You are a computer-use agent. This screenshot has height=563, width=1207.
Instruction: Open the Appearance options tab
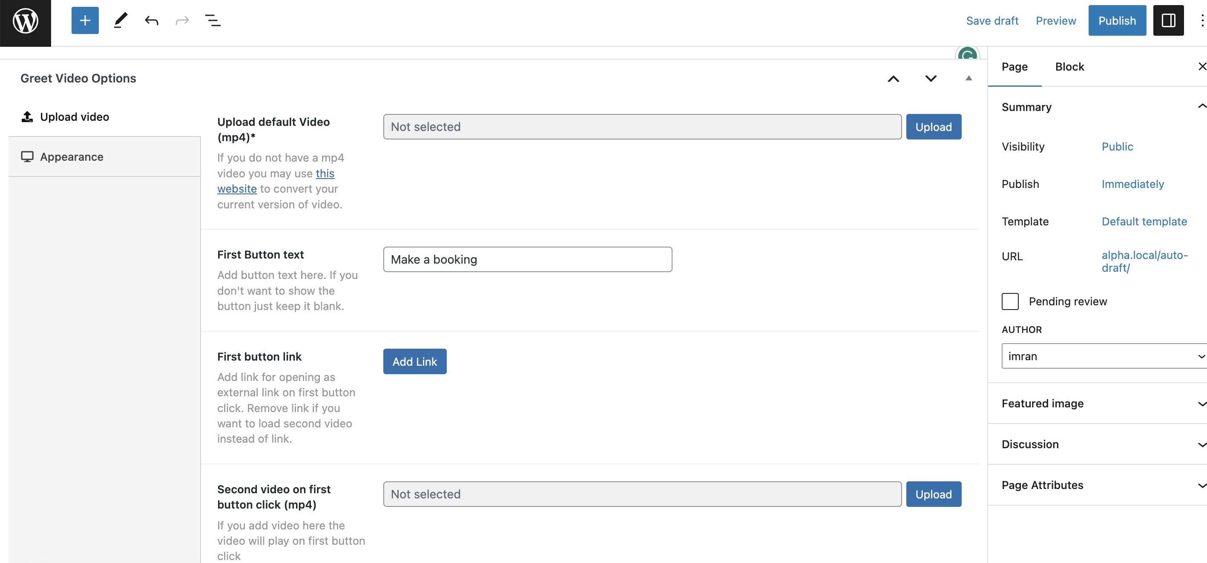[x=72, y=157]
